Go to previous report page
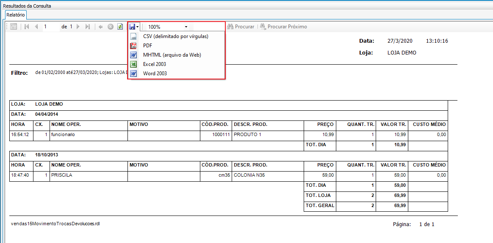The image size is (493, 243). [36, 27]
